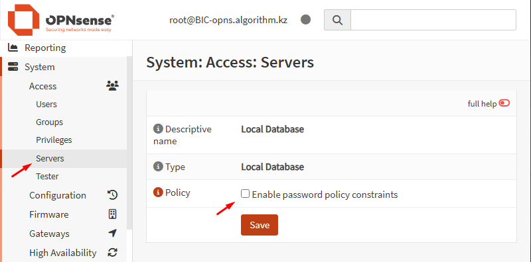Click the Gateways arrow icon
The width and height of the screenshot is (531, 262).
coord(112,234)
